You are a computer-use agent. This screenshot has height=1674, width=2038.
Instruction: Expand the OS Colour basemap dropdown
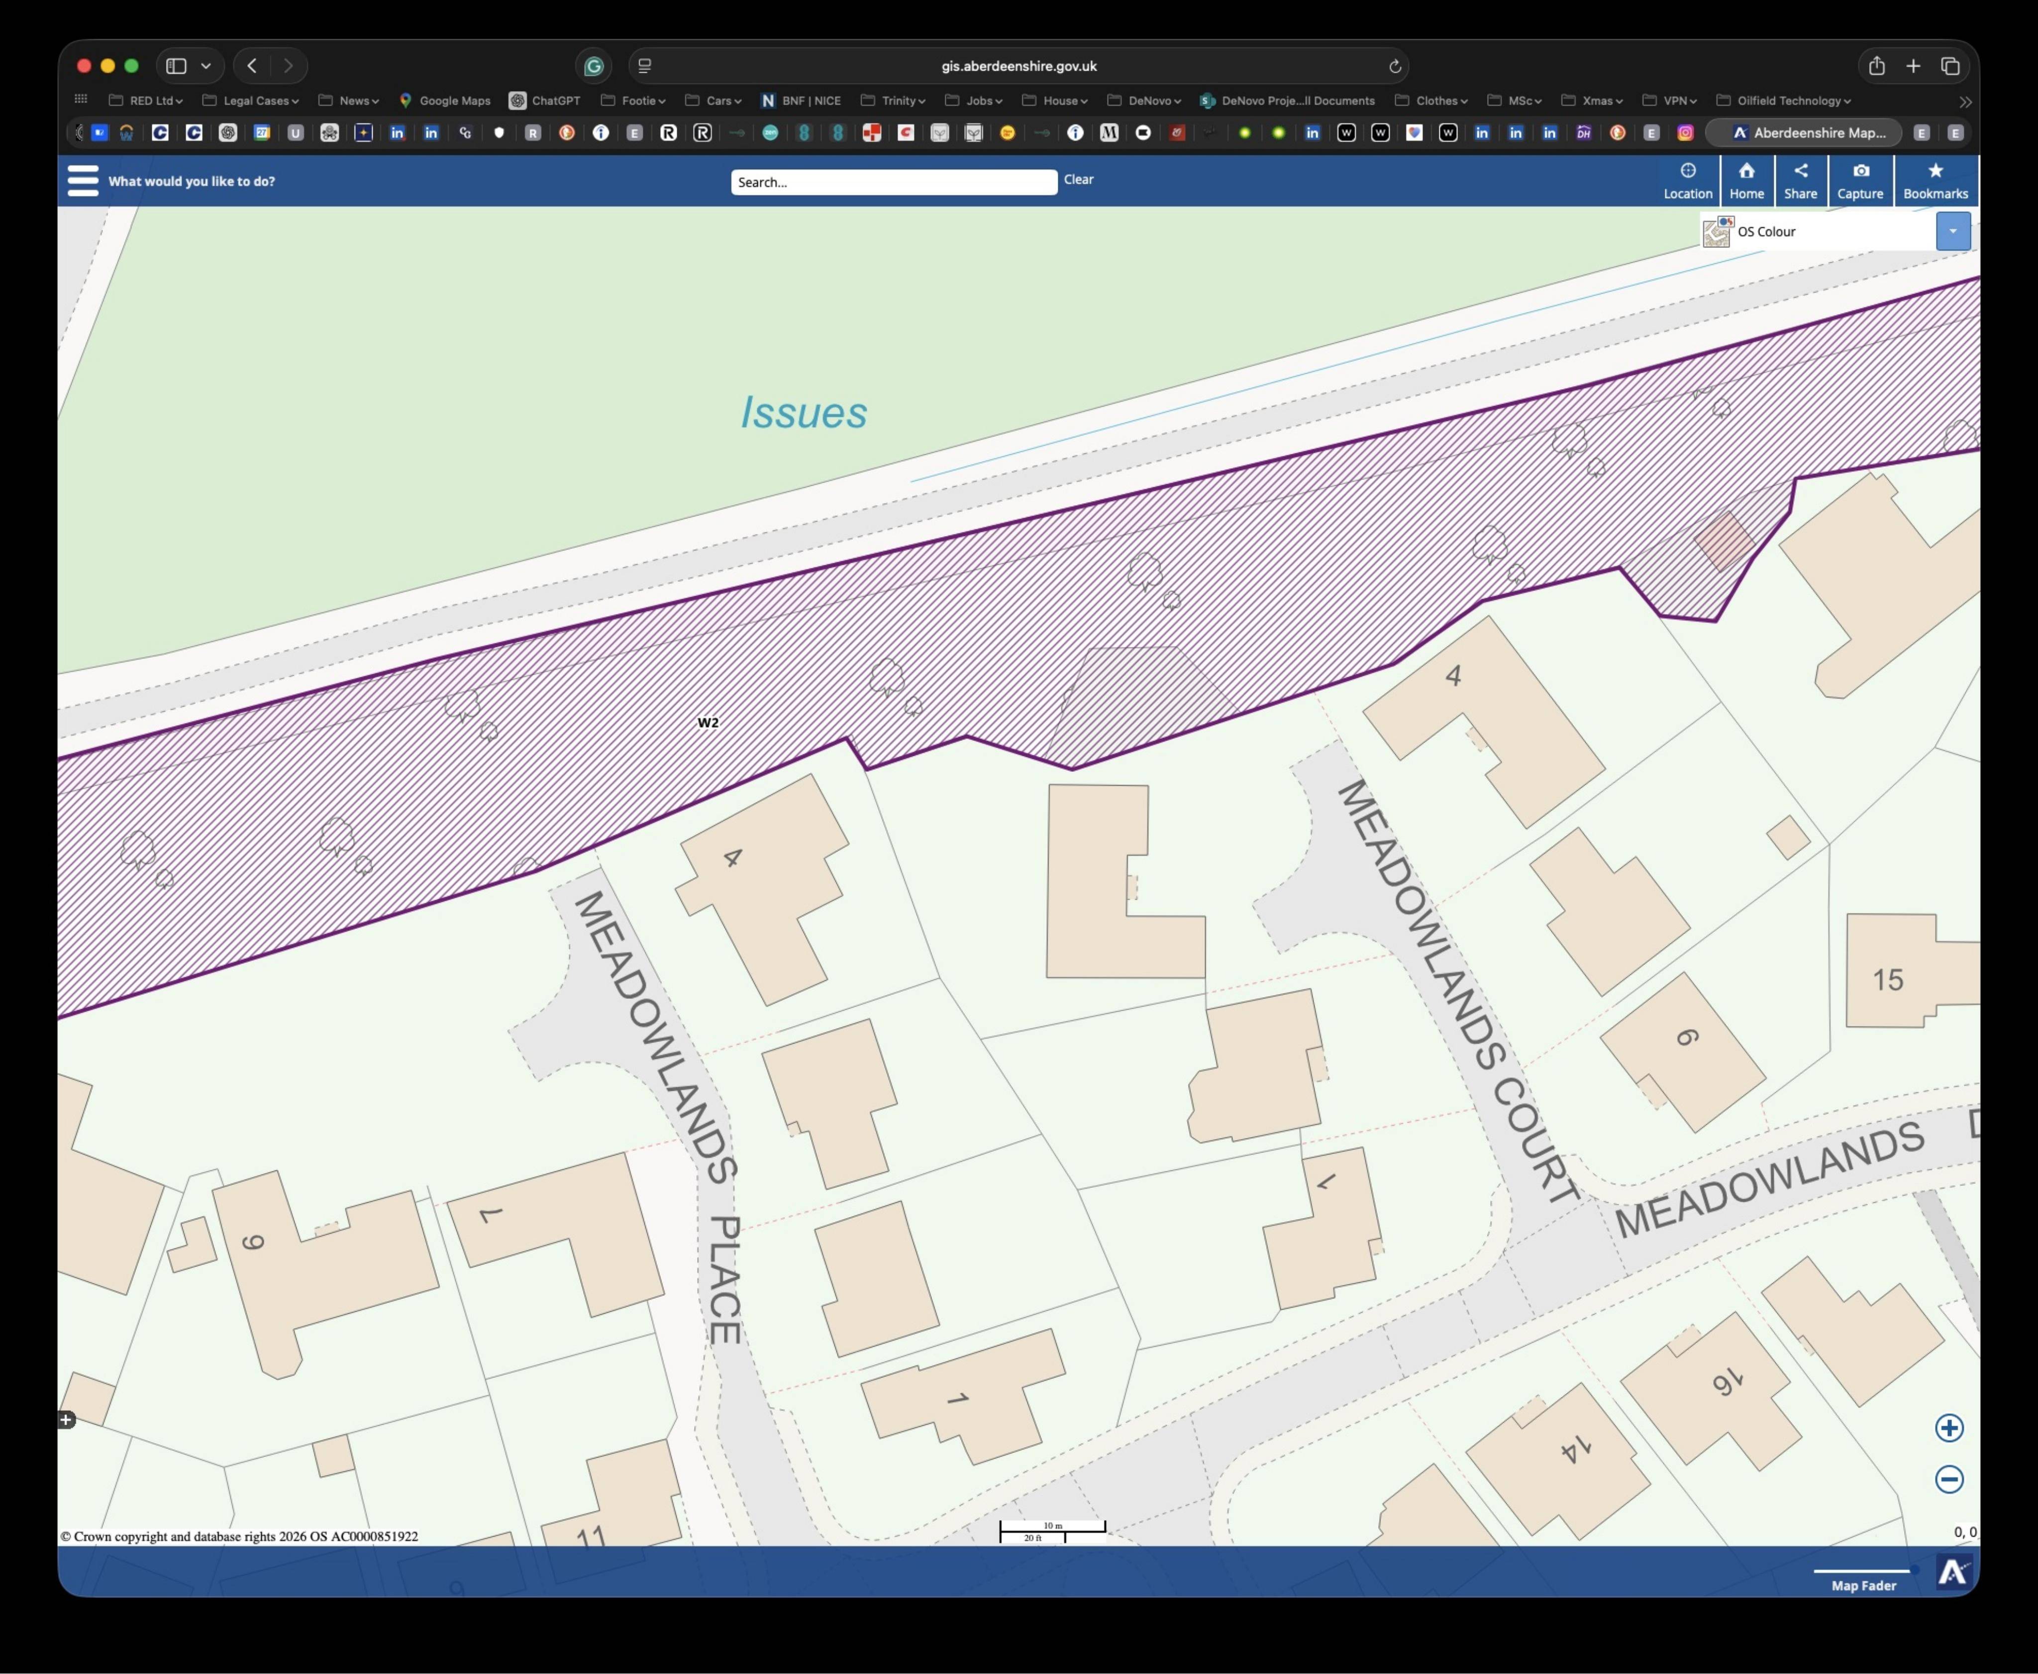[1952, 231]
